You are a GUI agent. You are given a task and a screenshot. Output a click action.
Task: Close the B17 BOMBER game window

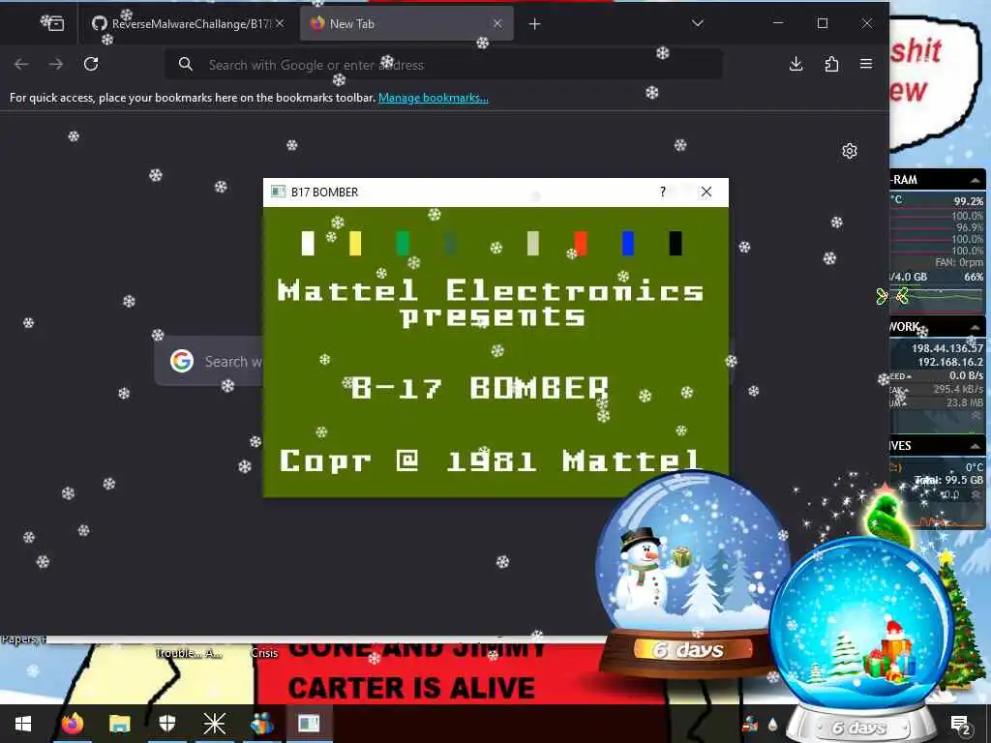[x=706, y=192]
